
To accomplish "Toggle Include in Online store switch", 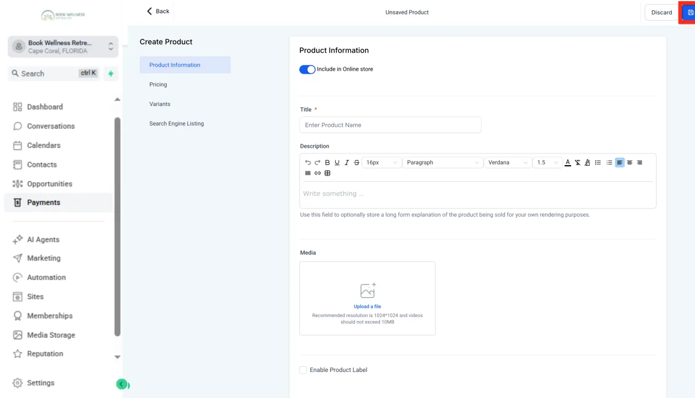I will pyautogui.click(x=307, y=70).
